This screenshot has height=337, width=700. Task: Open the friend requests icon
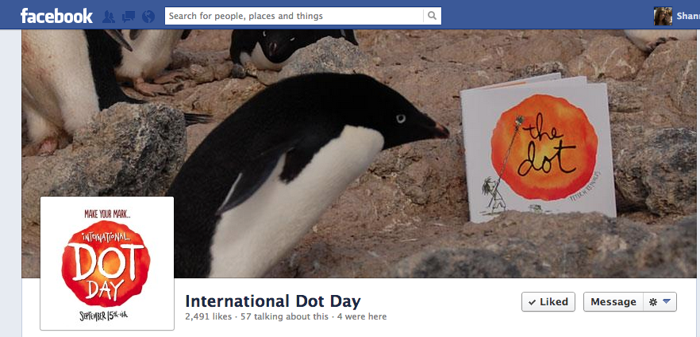pos(109,17)
